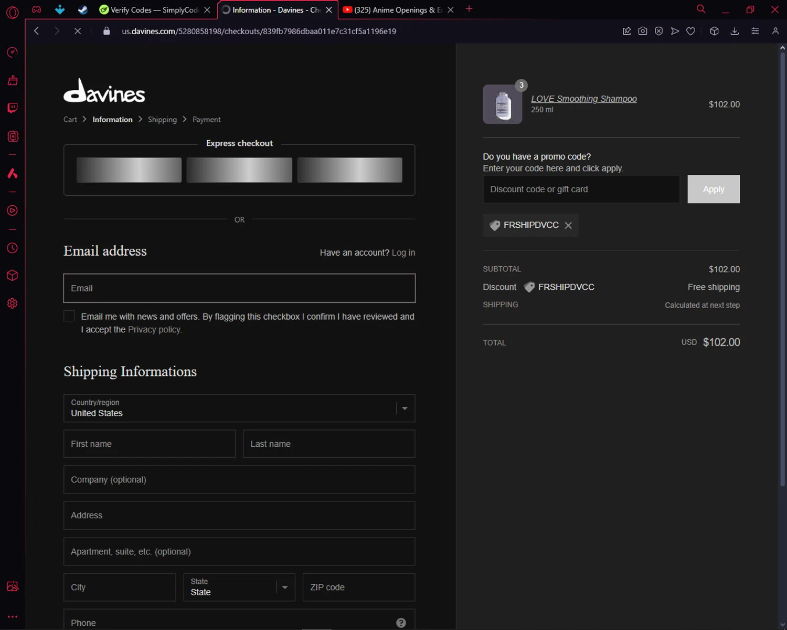Open the Country/region dropdown
Screen dimensions: 787x630
point(239,408)
